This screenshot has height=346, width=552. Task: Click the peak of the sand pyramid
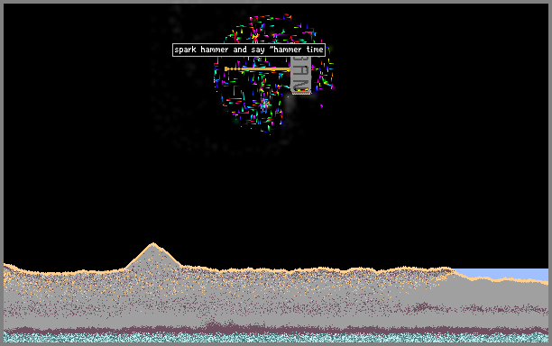153,243
